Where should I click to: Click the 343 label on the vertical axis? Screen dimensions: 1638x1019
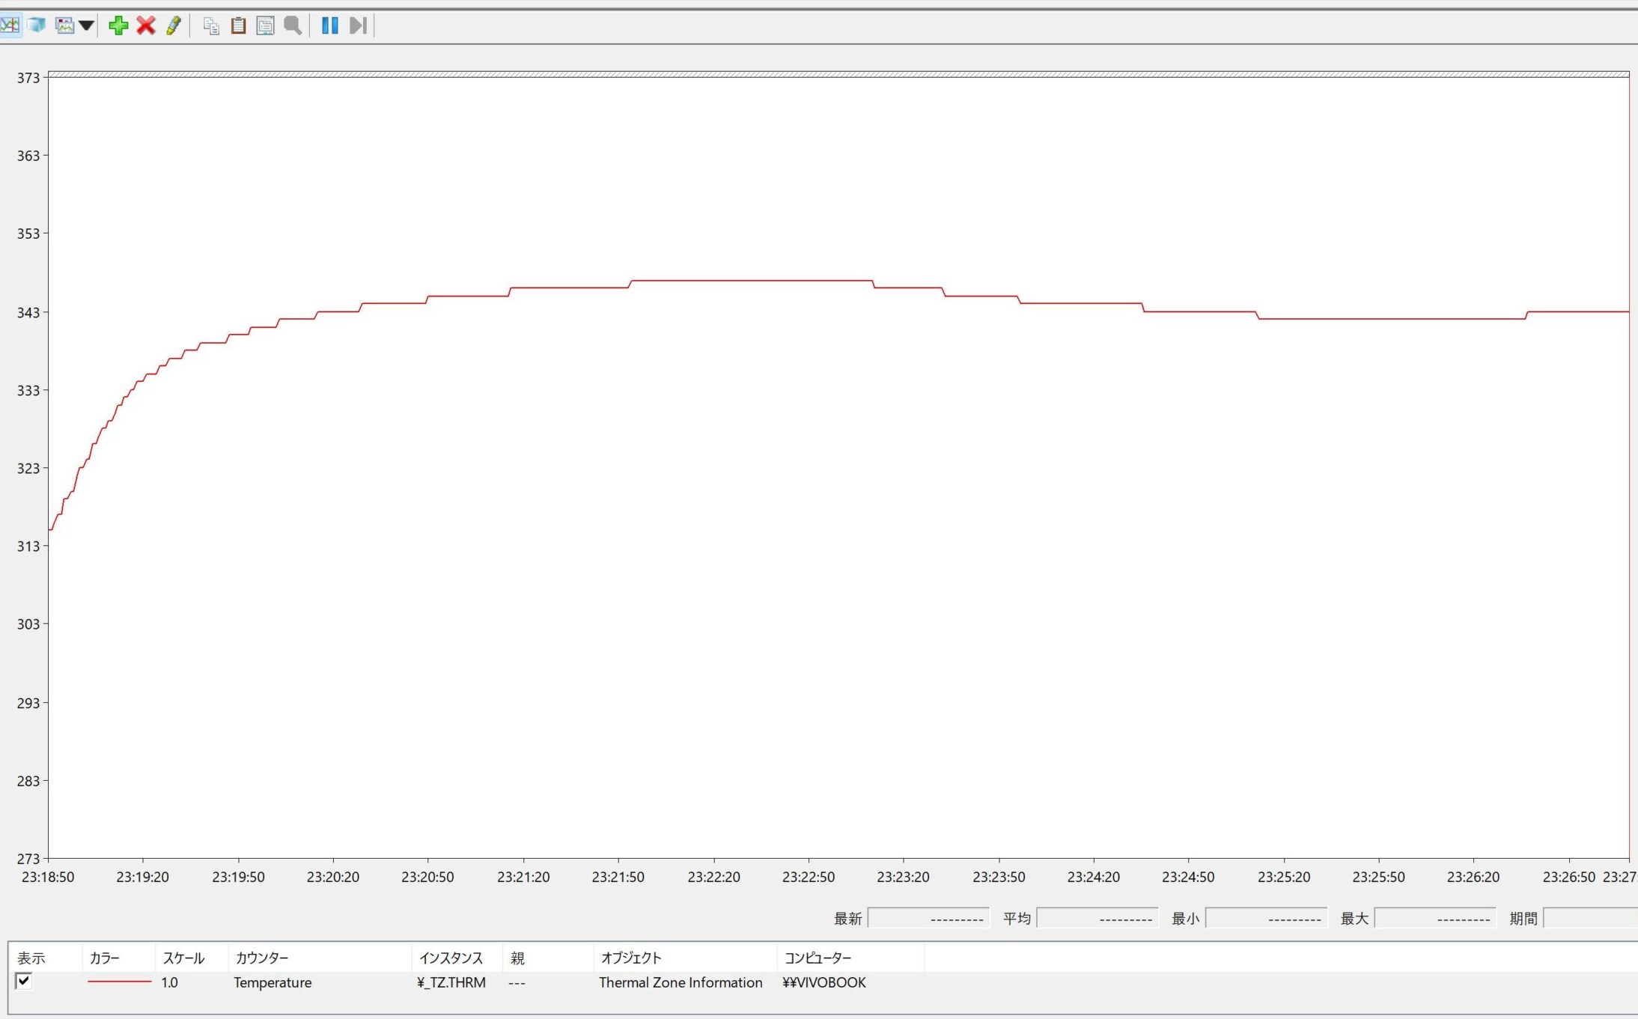(x=28, y=312)
